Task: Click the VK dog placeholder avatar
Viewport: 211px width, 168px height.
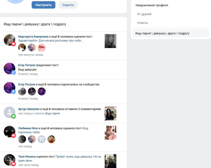Action: point(41,139)
